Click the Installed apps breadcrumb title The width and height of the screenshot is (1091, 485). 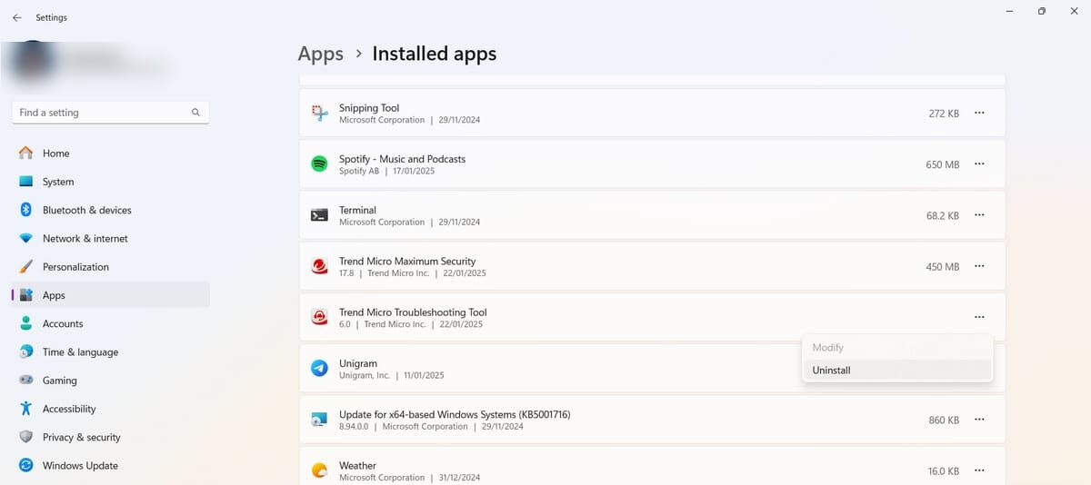point(435,54)
